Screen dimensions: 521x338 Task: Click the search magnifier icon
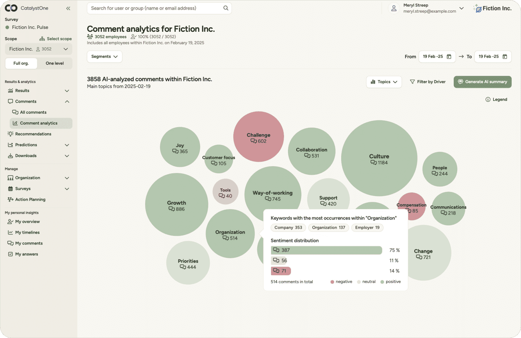click(x=226, y=8)
